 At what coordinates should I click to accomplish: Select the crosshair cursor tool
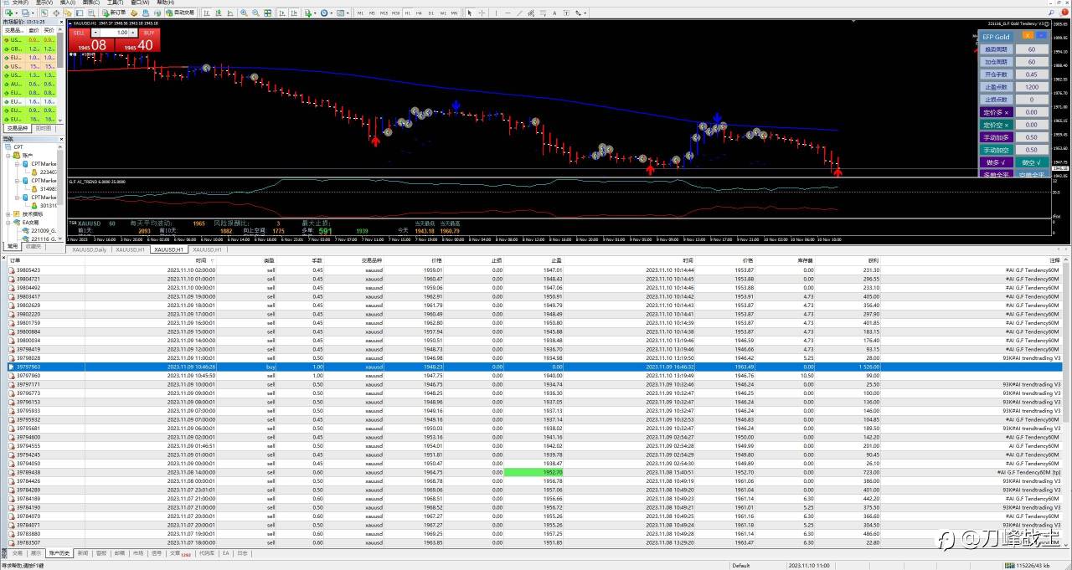pyautogui.click(x=481, y=13)
